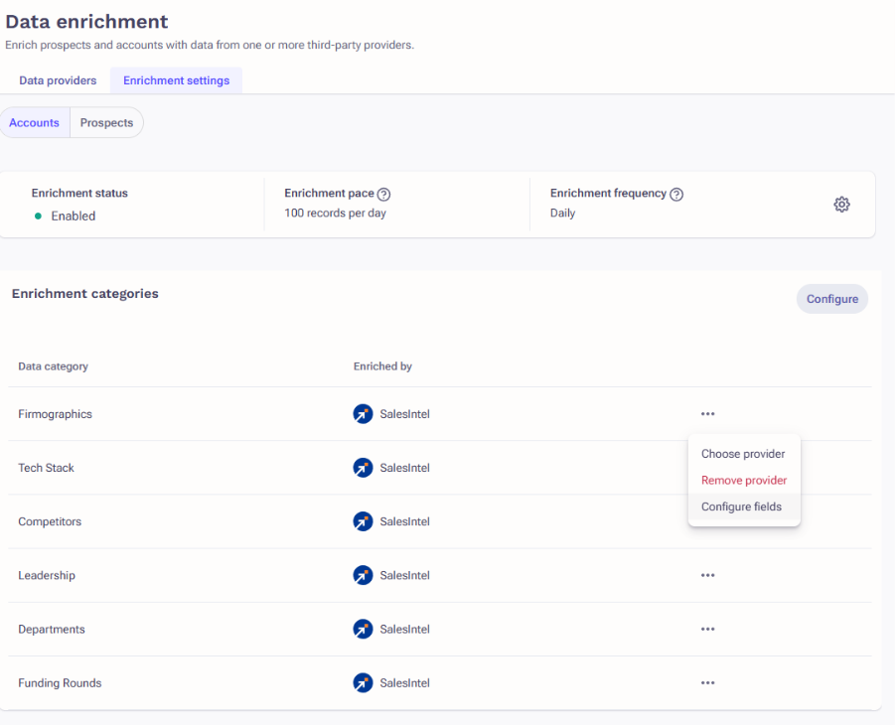Choose Remove provider from the context menu
This screenshot has width=895, height=725.
[x=742, y=480]
